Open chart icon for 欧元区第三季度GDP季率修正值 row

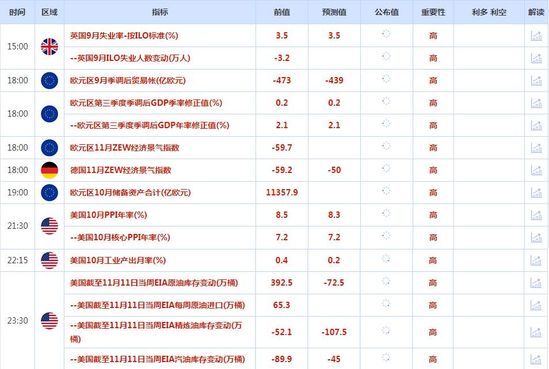(x=536, y=103)
